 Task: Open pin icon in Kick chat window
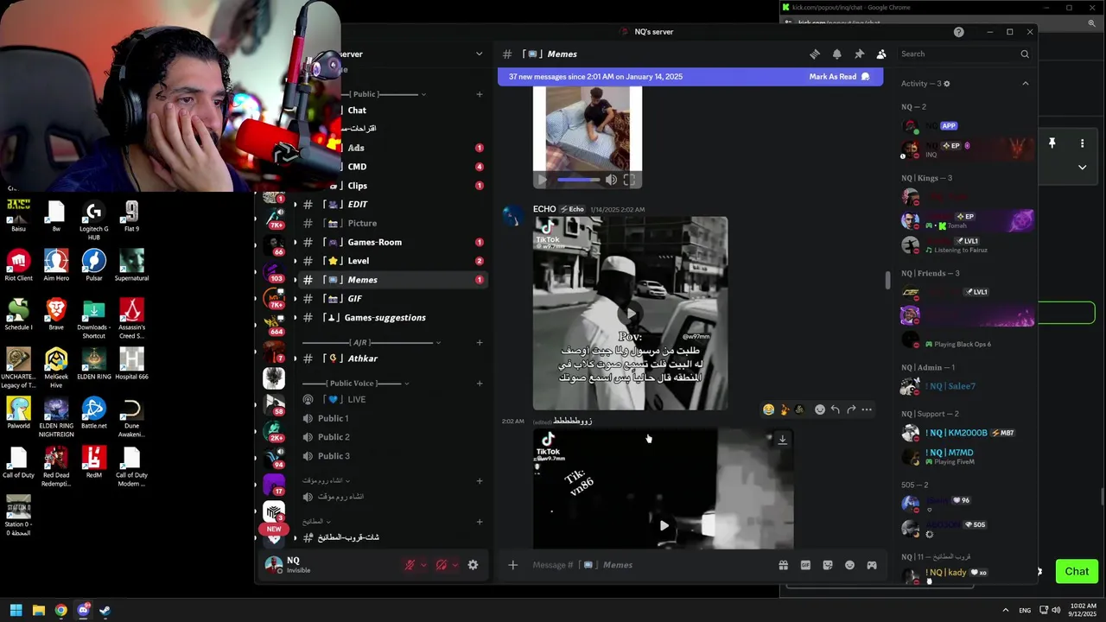click(1052, 143)
